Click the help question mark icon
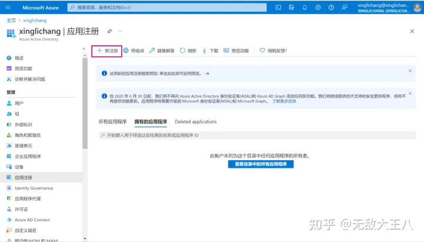Viewport: 424px width, 242px height. (331, 8)
